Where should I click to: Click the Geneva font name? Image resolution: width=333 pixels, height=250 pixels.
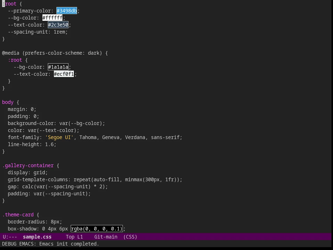point(111,137)
